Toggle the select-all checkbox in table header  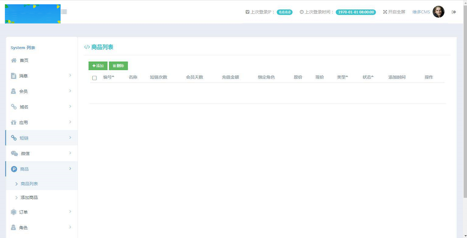94,78
